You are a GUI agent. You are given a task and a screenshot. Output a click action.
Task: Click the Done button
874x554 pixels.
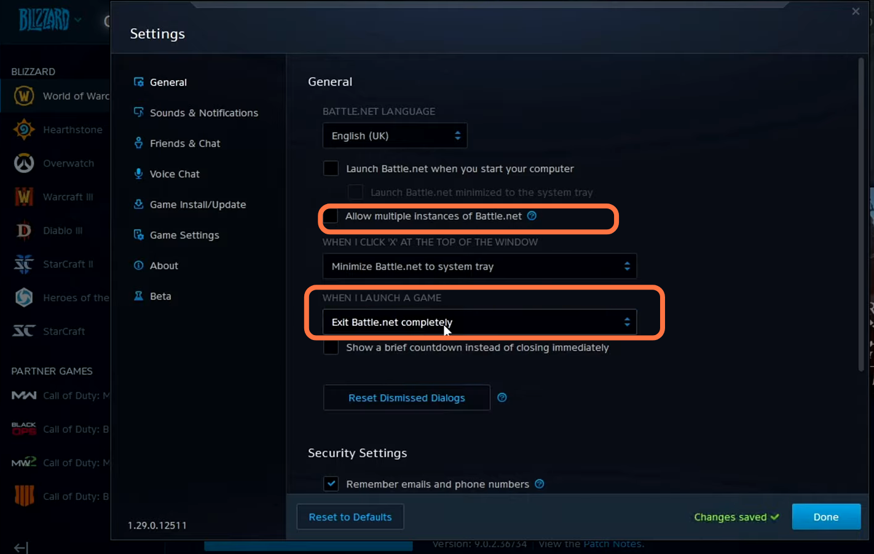tap(826, 517)
